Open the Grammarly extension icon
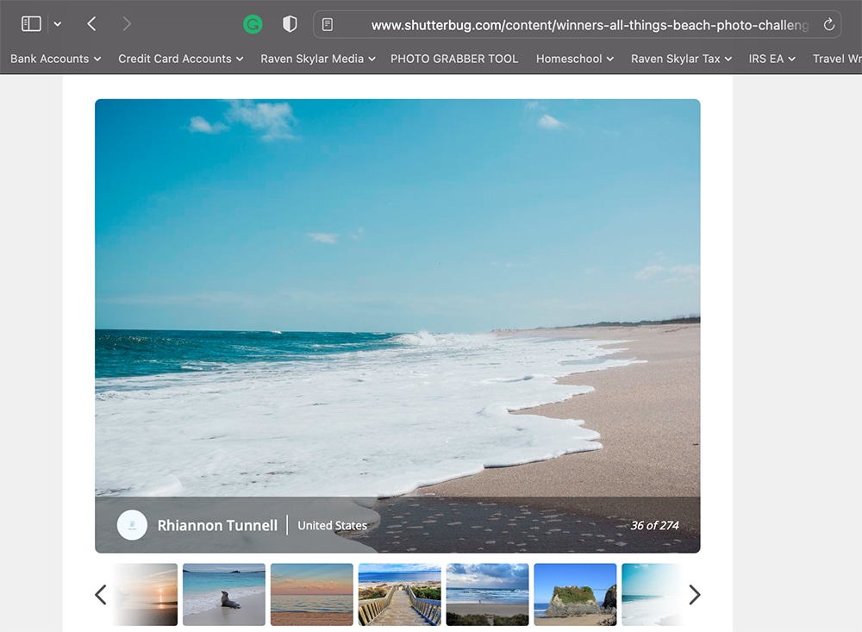The image size is (862, 632). point(253,25)
